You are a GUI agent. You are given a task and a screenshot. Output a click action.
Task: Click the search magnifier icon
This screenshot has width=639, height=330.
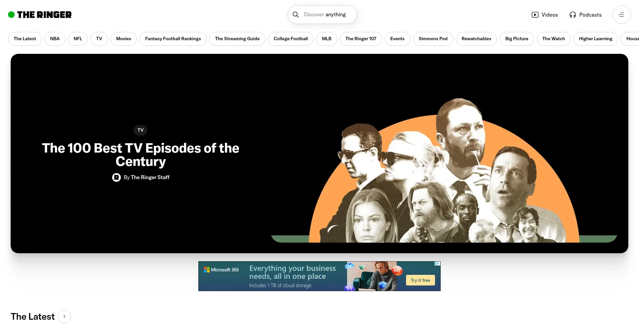296,15
